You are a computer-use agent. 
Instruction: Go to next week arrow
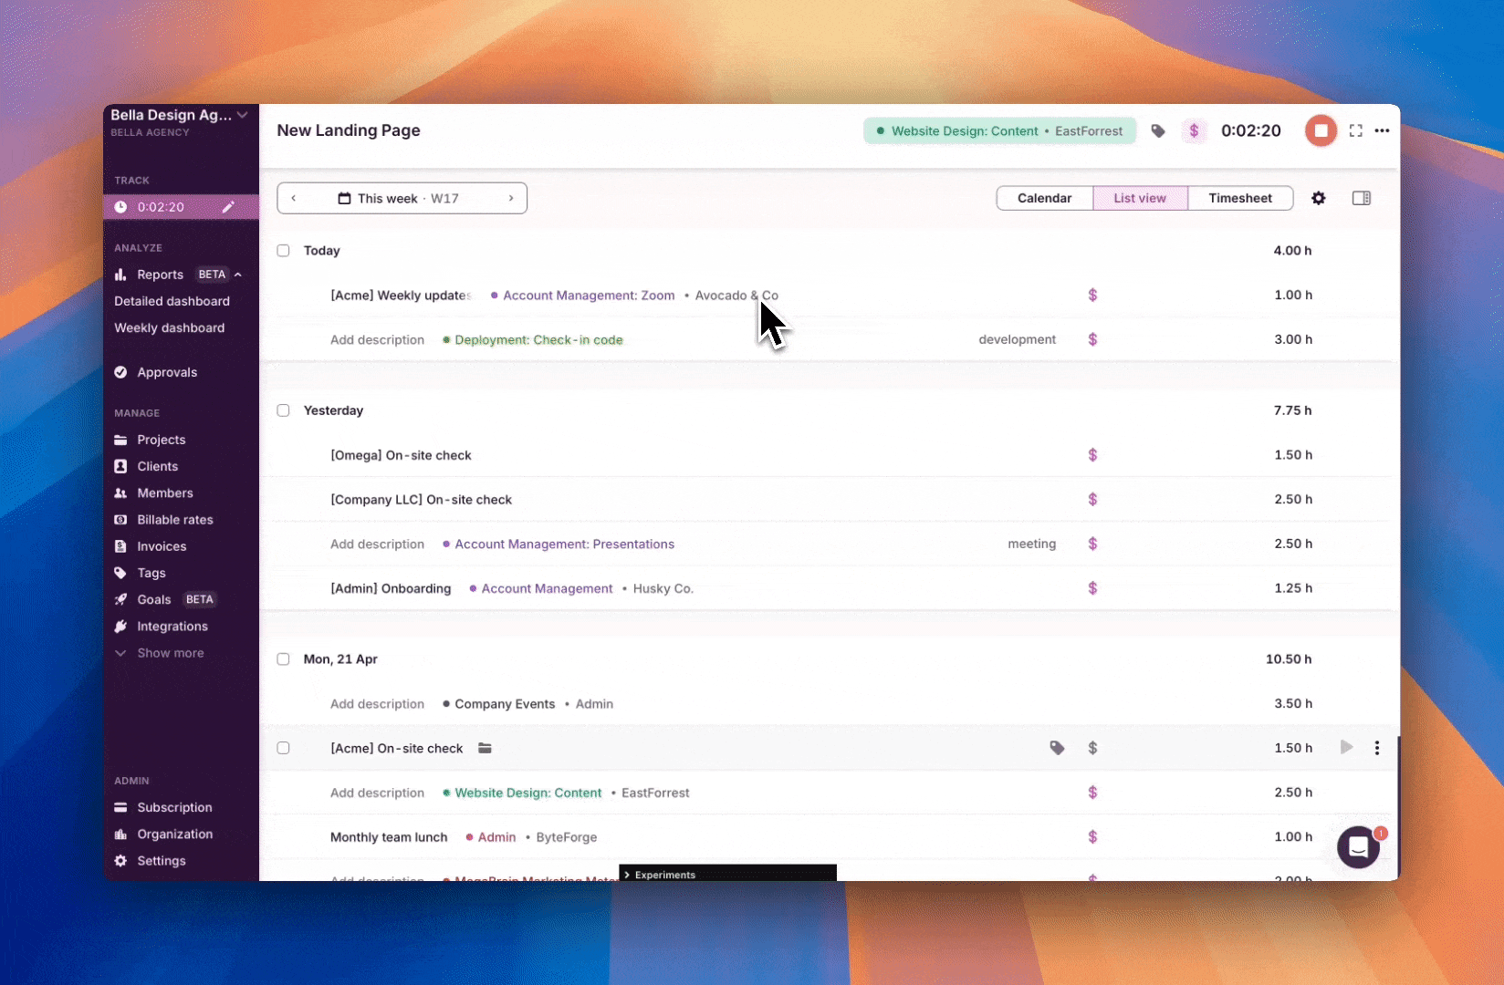511,198
